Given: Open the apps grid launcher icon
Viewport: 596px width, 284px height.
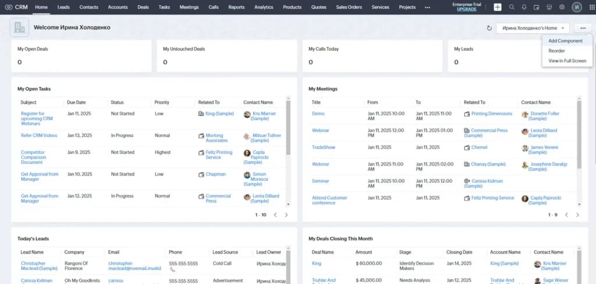Looking at the screenshot, I should pos(592,7).
